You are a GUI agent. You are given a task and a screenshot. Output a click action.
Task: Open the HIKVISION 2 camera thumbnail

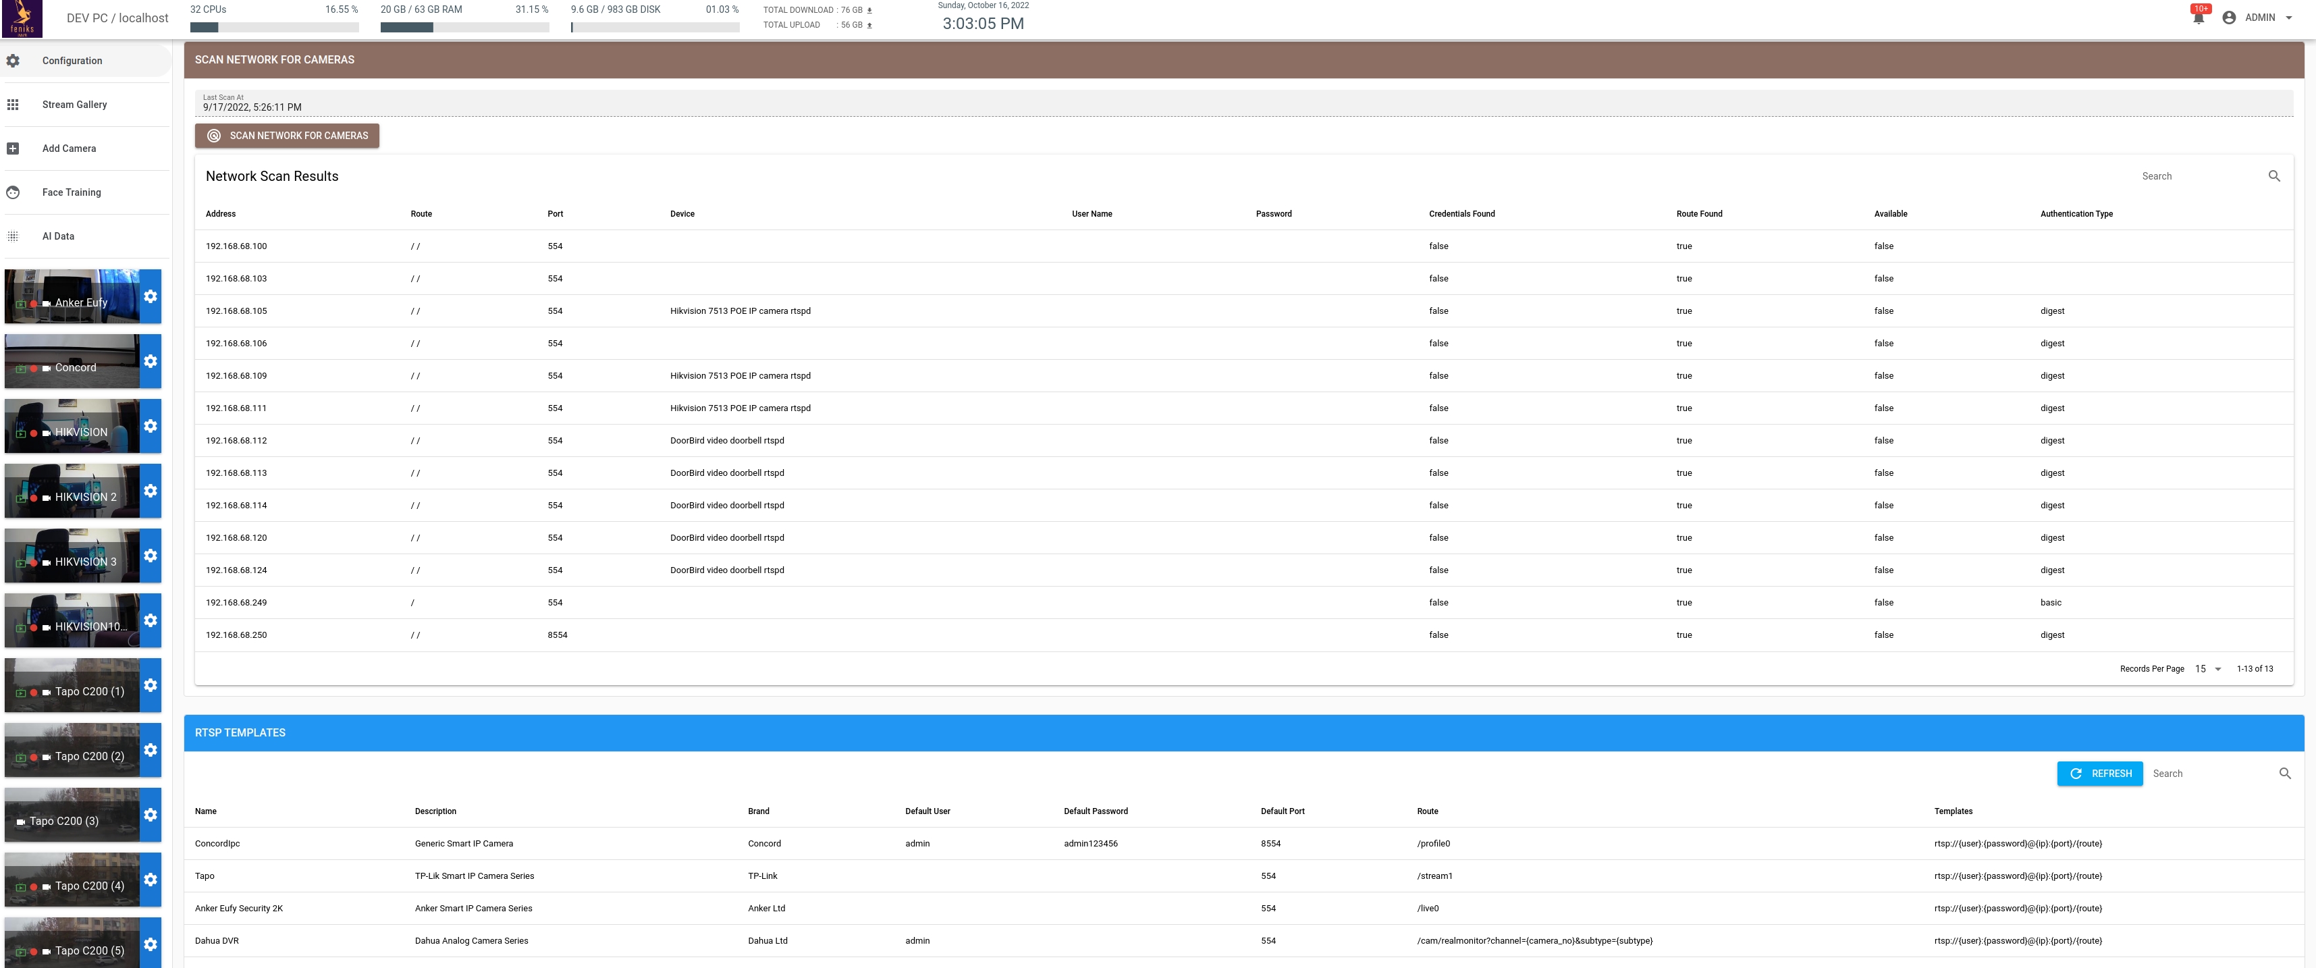72,491
